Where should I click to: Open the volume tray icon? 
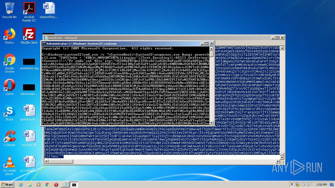pos(304,185)
